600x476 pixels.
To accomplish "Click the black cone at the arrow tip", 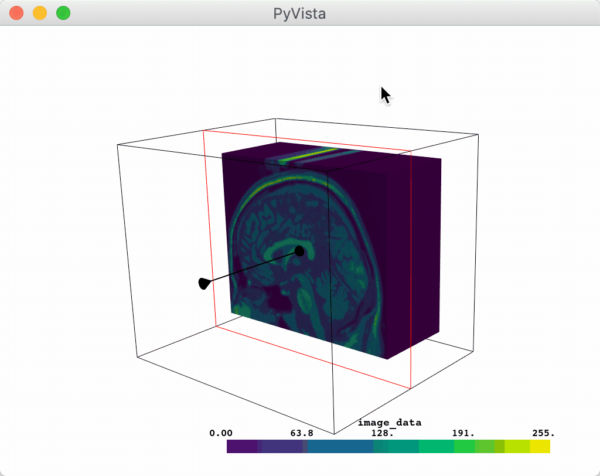I will point(203,284).
